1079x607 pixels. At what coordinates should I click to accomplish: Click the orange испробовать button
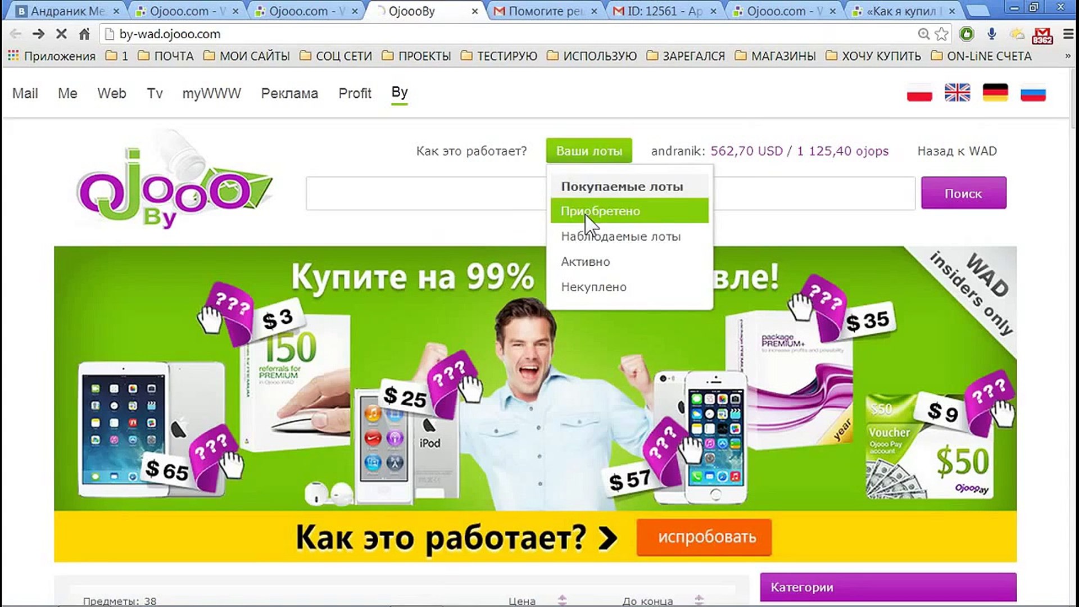click(x=704, y=537)
